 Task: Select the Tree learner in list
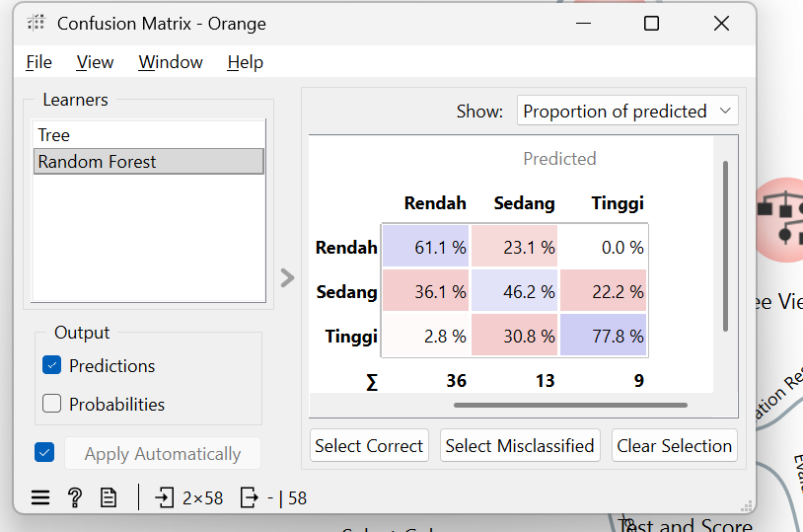(149, 135)
